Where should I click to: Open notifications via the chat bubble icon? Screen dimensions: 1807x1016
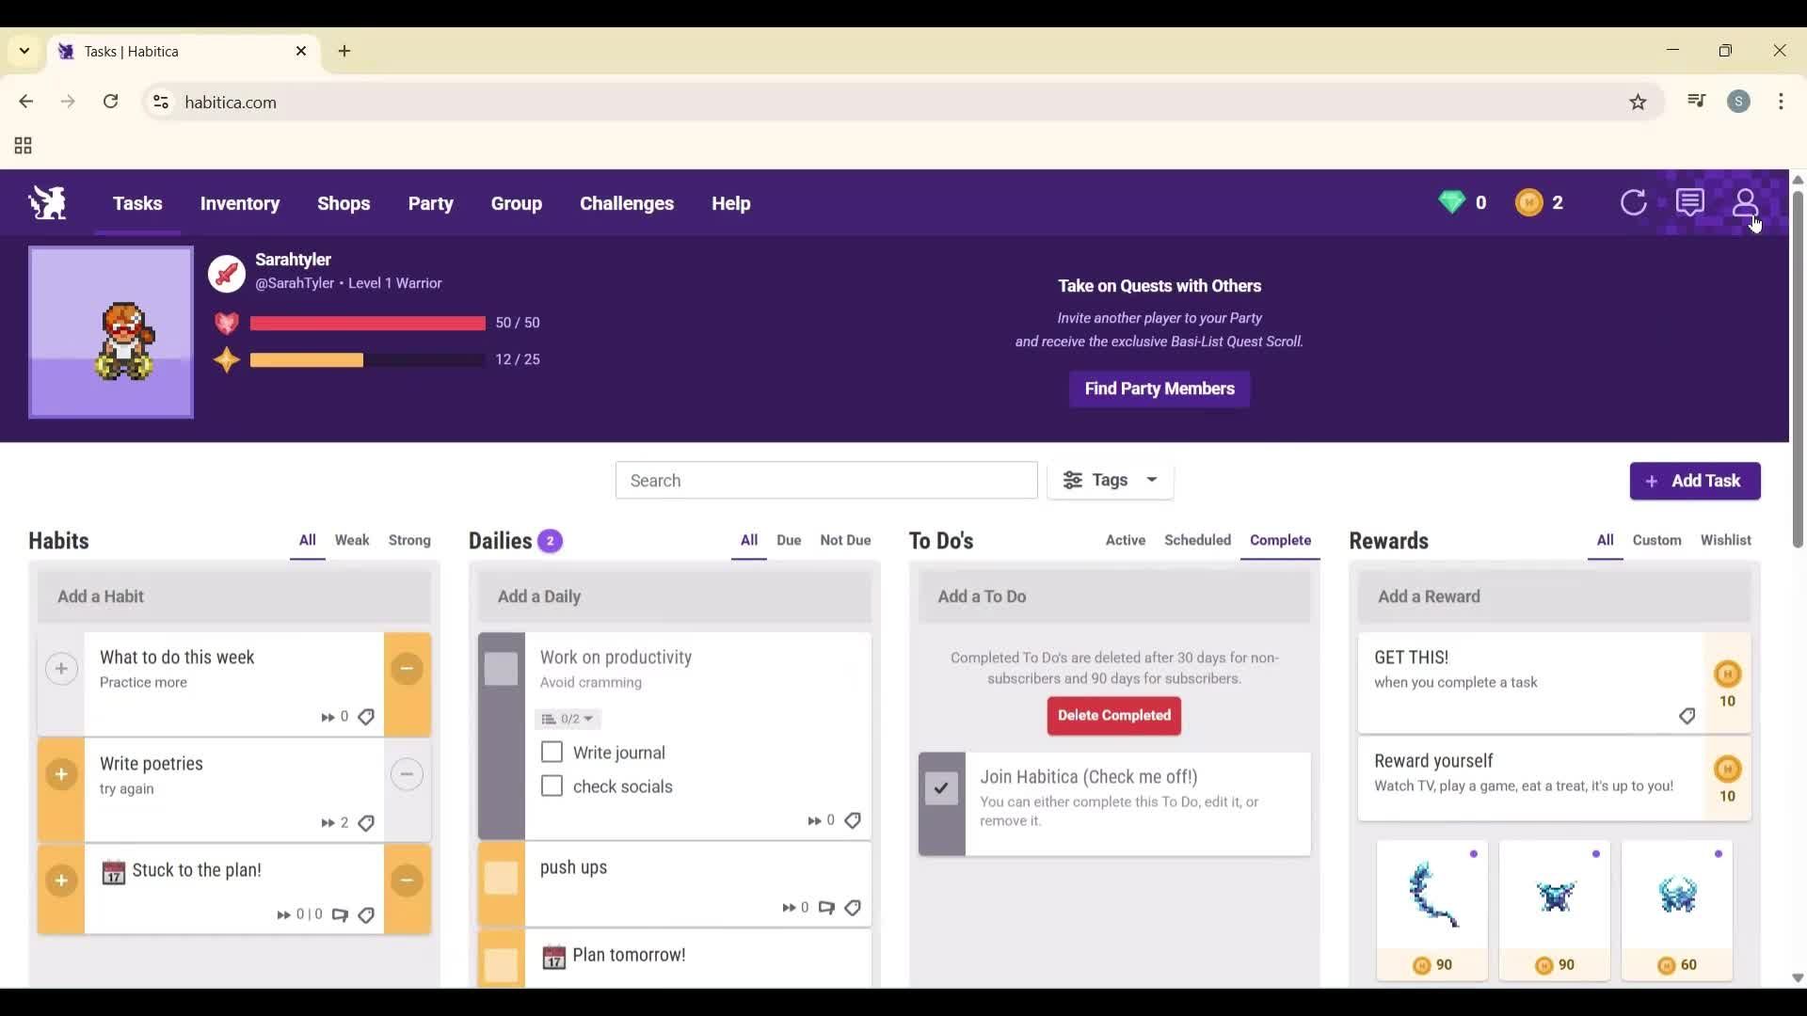[x=1691, y=202]
